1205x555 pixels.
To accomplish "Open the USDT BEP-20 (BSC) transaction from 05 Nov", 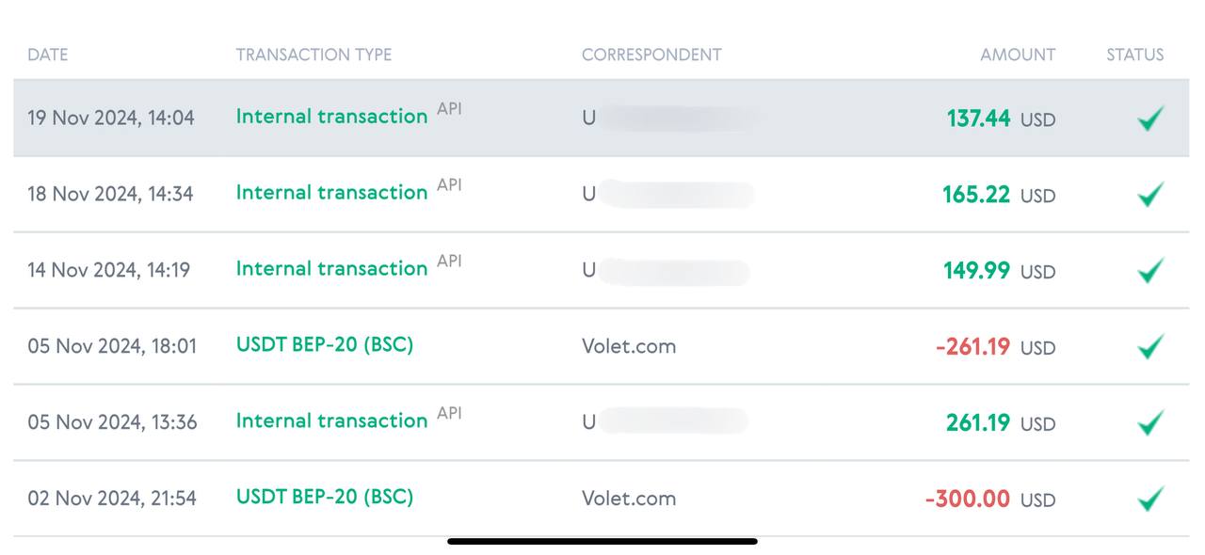I will click(325, 344).
